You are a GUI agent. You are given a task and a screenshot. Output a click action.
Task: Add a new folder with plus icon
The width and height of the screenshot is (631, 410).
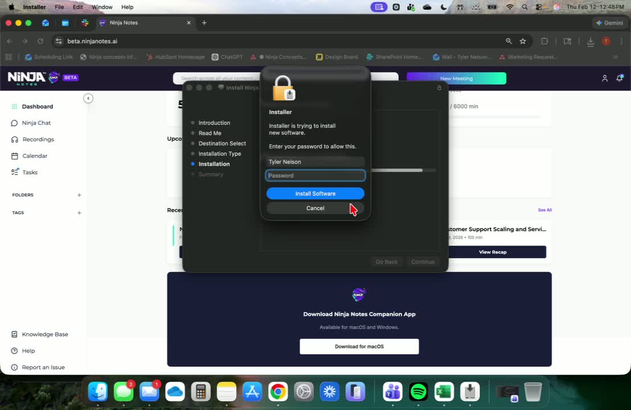coord(79,195)
